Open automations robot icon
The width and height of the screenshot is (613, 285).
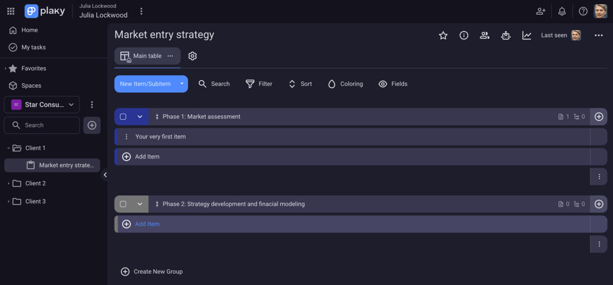pos(506,35)
